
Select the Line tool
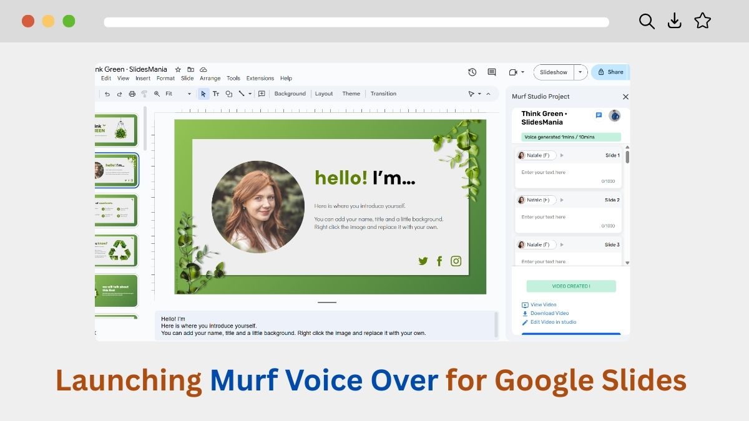point(242,94)
